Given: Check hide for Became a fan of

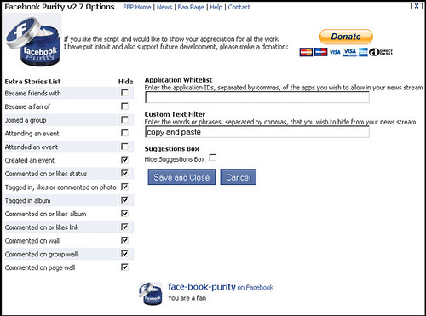Looking at the screenshot, I should [124, 106].
